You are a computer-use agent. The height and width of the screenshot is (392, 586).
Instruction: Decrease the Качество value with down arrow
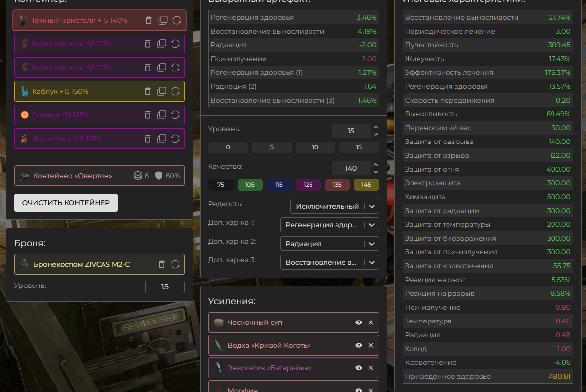click(376, 171)
